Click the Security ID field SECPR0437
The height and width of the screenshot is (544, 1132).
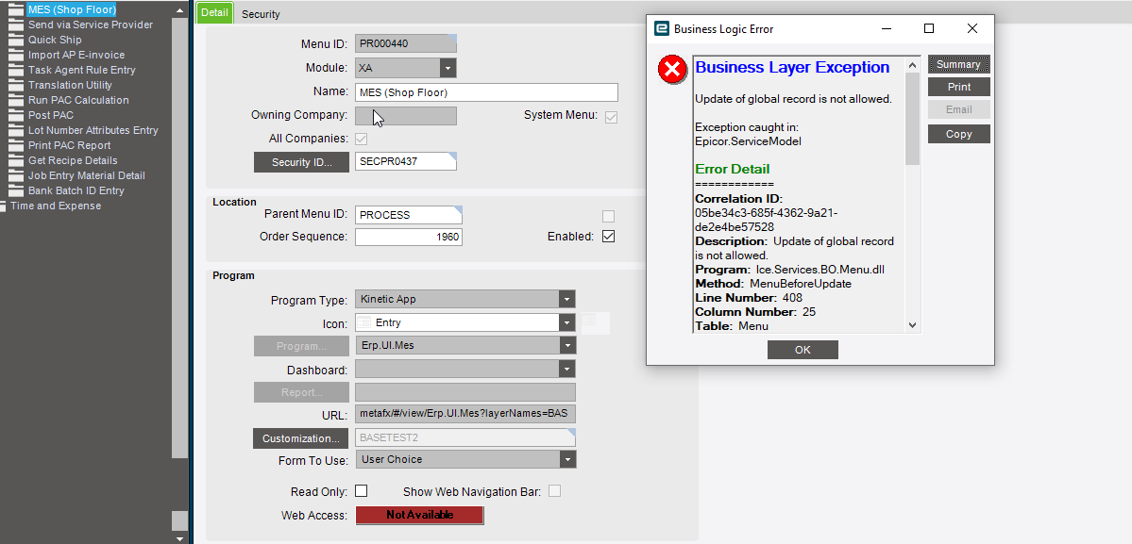(x=406, y=162)
